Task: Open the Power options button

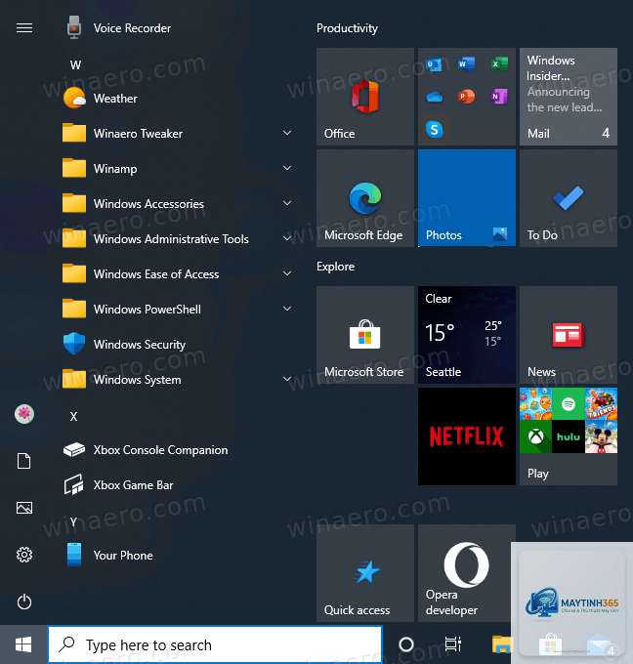Action: click(24, 602)
